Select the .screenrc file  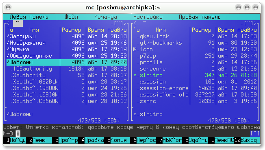195,69
